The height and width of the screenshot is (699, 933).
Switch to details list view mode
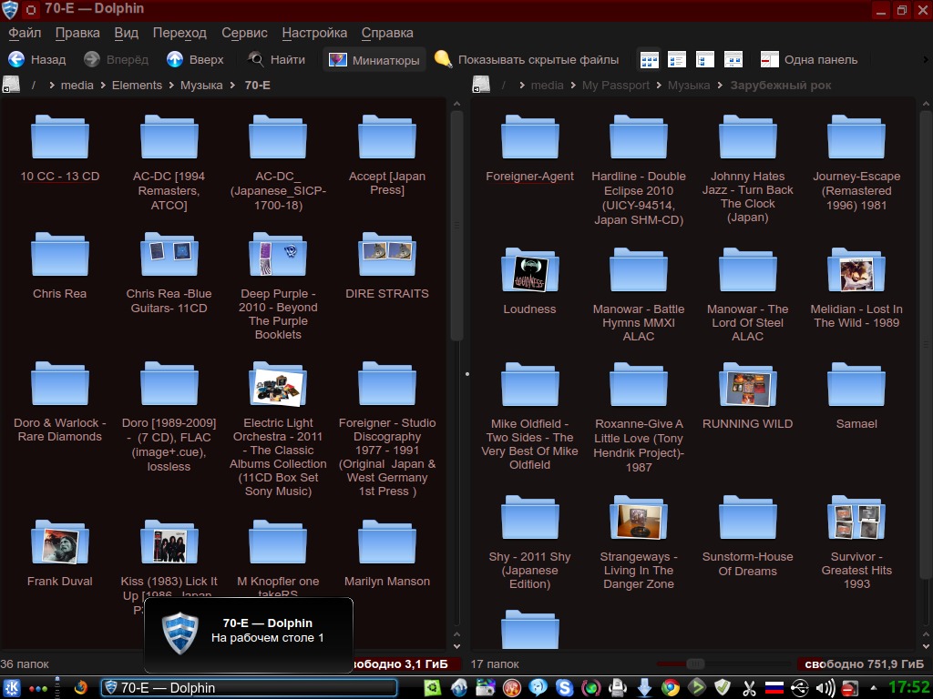point(677,59)
